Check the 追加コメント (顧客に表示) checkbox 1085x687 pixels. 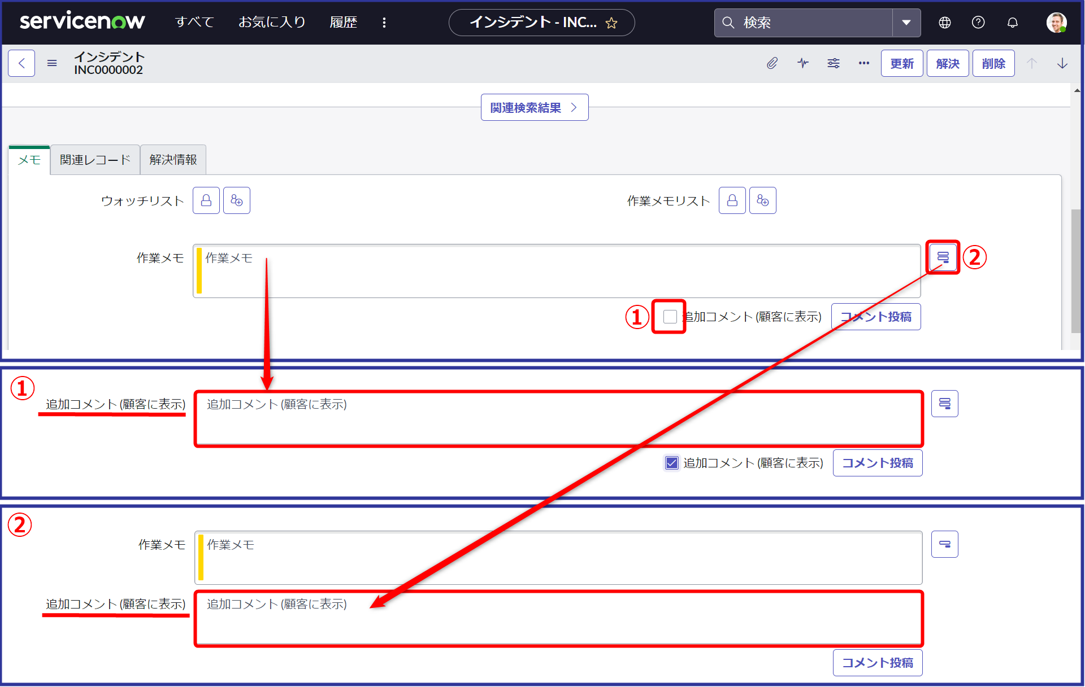point(669,317)
